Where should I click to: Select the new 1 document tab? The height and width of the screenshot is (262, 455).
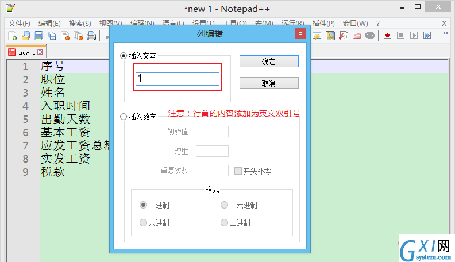(26, 52)
